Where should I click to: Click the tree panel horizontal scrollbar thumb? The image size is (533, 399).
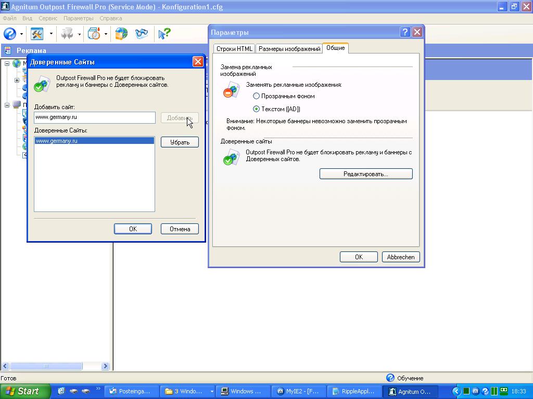46,366
